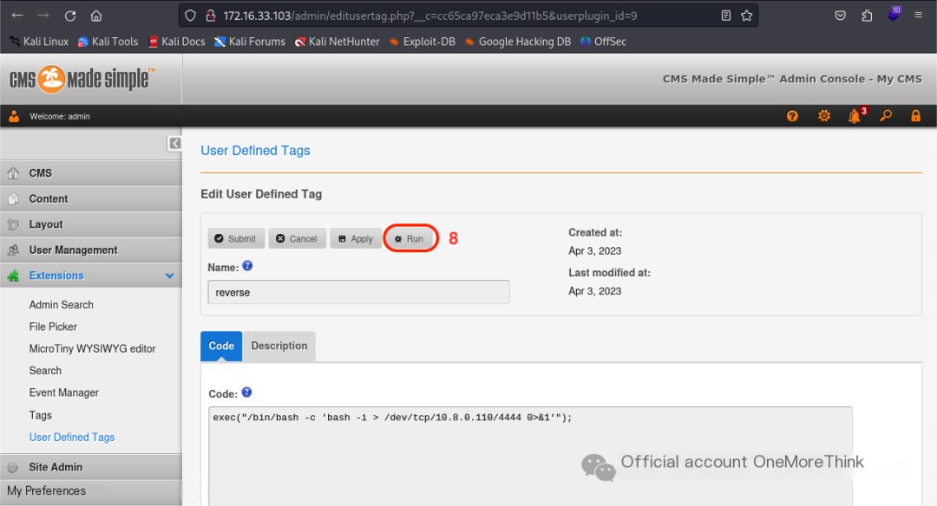Open the Pocket save icon
Screen dimensions: 937x506
(x=840, y=16)
